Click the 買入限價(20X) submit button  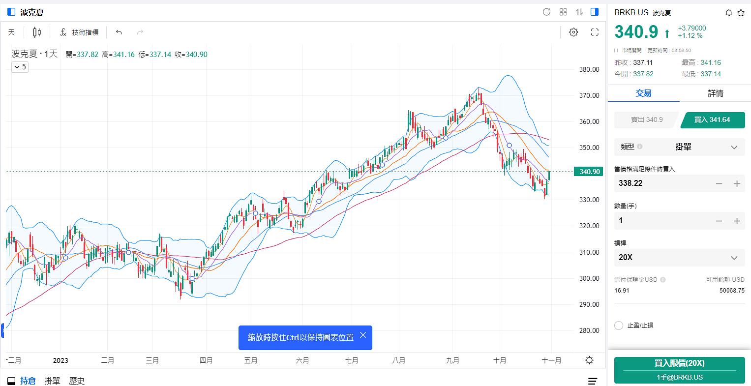[x=680, y=370]
